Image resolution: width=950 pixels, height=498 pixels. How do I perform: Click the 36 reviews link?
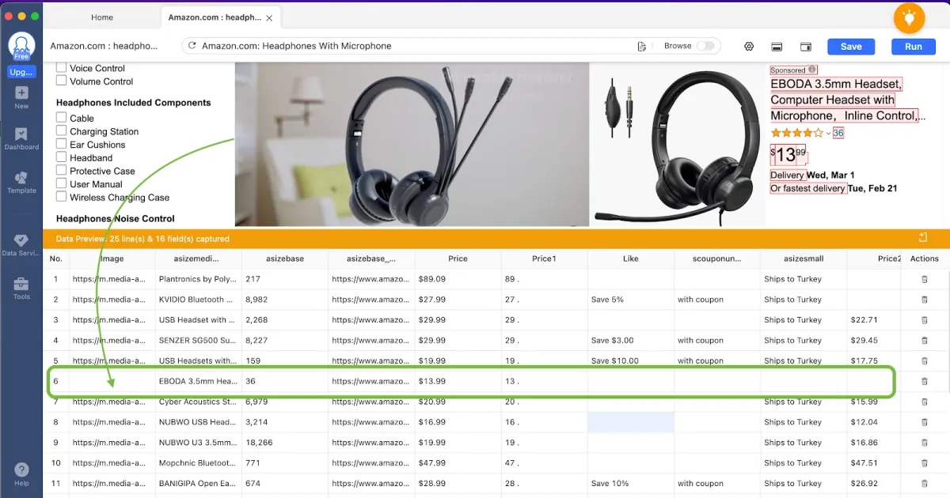pos(838,133)
